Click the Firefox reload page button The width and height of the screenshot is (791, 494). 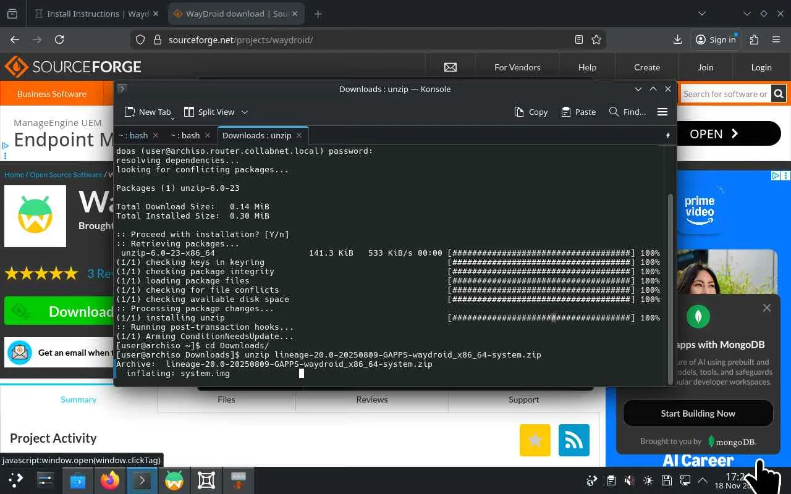(x=59, y=40)
